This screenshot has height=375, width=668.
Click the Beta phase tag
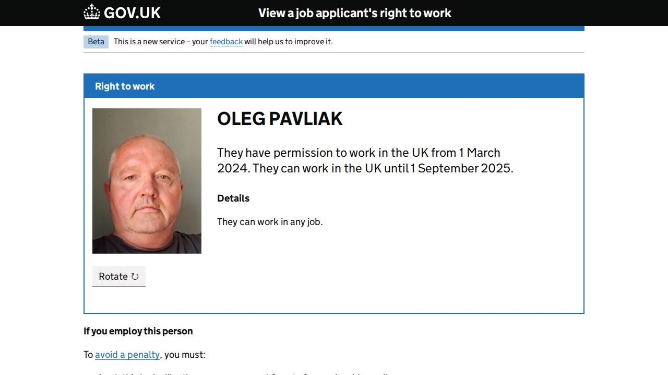pos(96,42)
